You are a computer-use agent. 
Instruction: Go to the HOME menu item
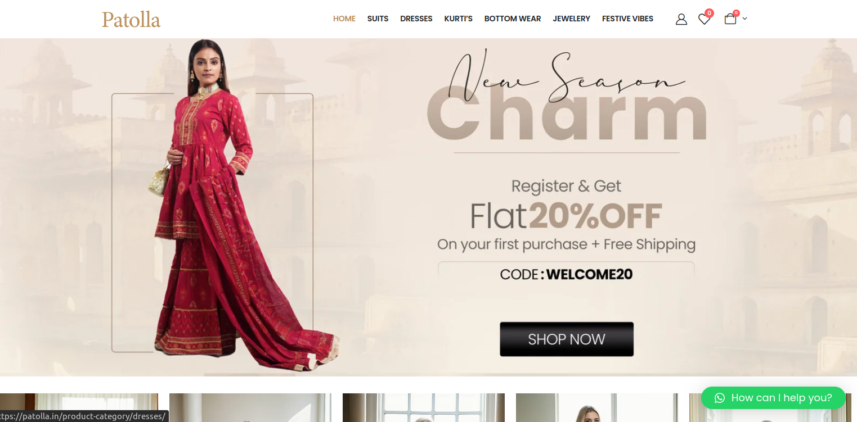click(x=344, y=19)
